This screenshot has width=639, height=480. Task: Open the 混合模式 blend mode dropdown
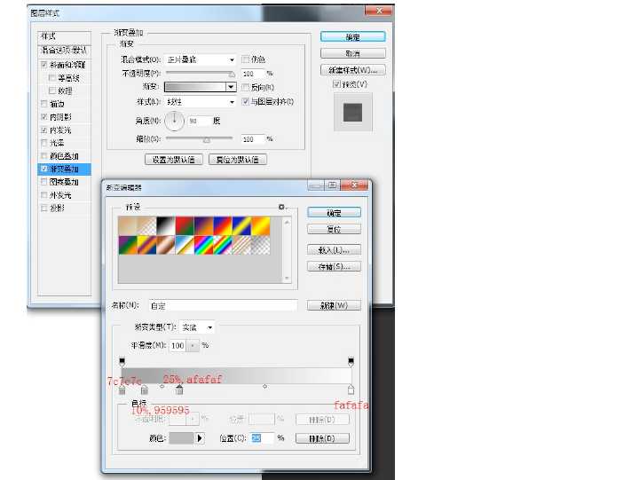[201, 59]
